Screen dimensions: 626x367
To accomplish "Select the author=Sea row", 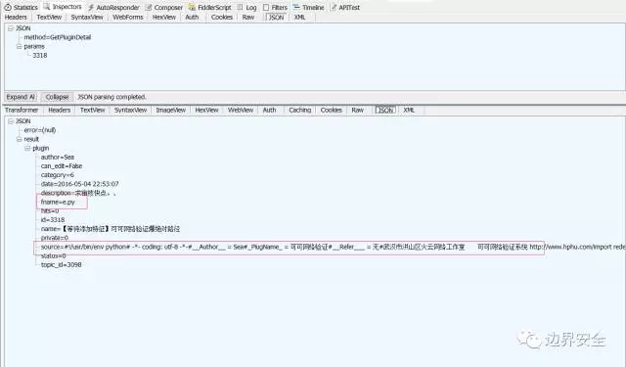I will tap(58, 158).
